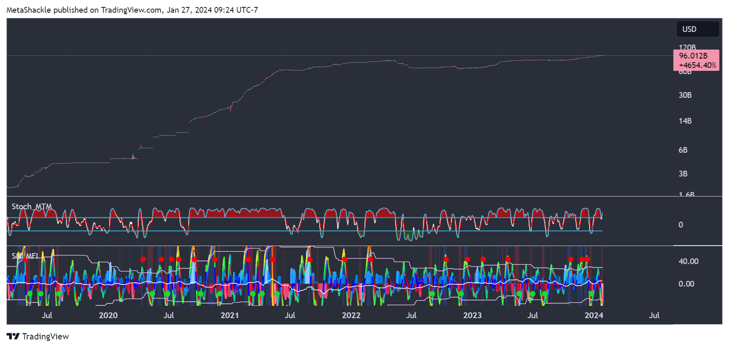Click the 2023 time axis label
The width and height of the screenshot is (729, 348).
[473, 315]
